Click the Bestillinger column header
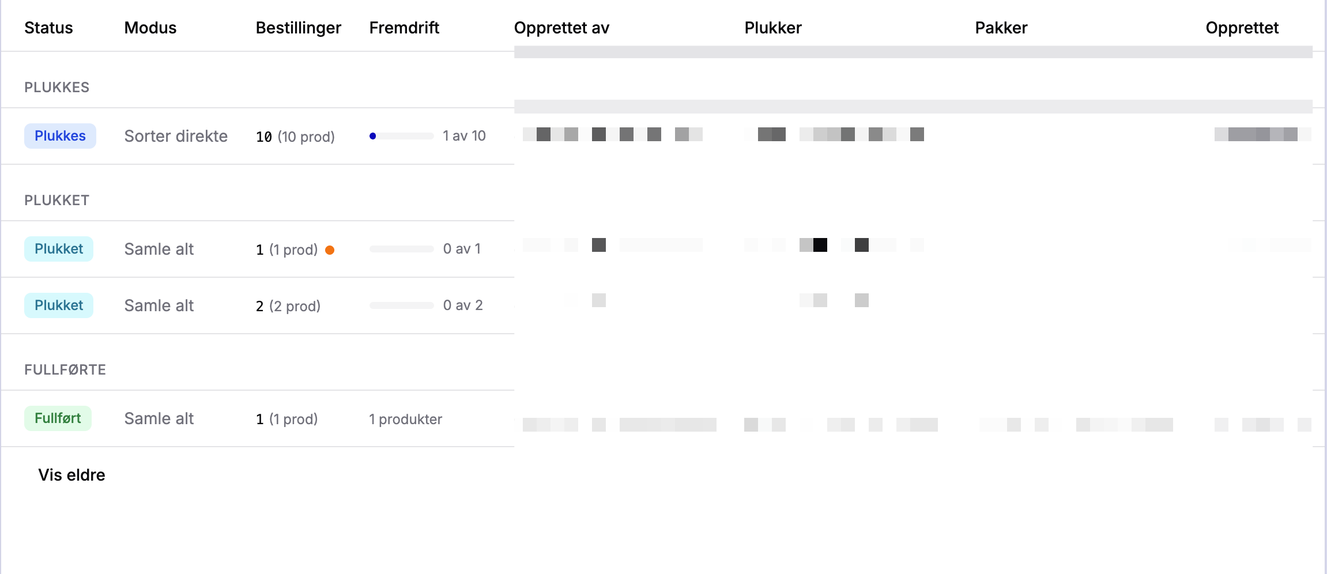 point(298,28)
